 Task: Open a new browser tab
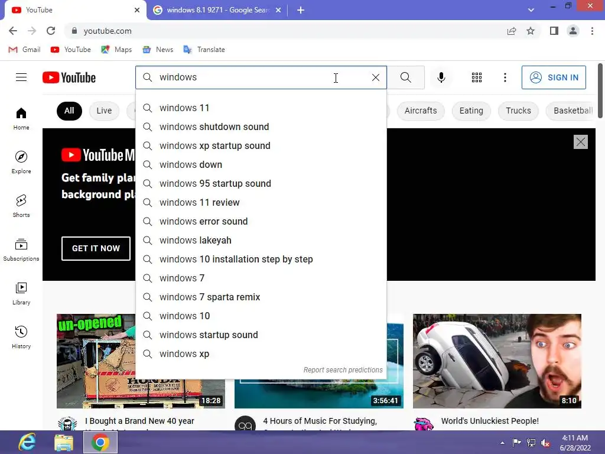pos(301,10)
